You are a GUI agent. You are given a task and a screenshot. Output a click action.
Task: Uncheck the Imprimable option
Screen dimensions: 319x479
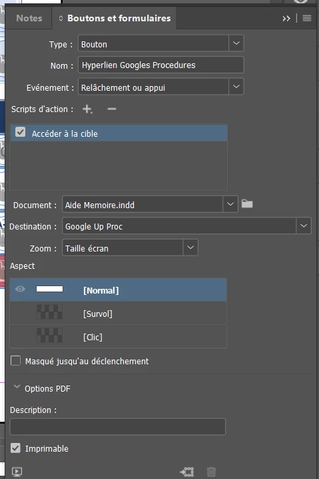tap(15, 448)
